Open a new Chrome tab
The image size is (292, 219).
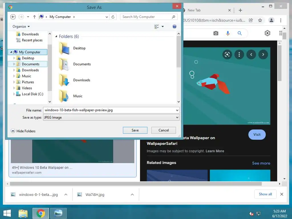[240, 10]
